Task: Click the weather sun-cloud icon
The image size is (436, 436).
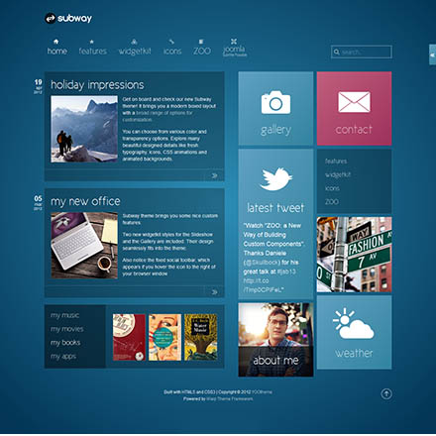Action: 354,324
